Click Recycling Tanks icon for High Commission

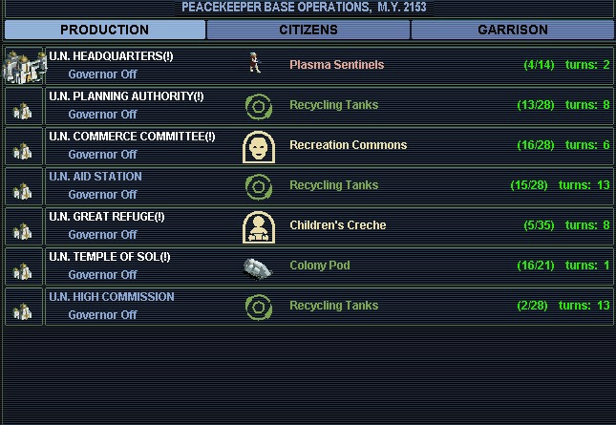point(257,307)
